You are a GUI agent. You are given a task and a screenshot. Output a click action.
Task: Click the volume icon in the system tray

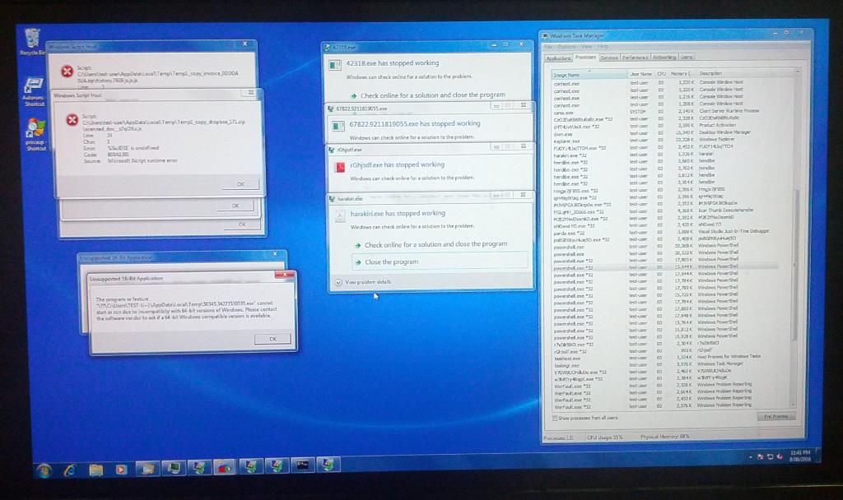click(780, 456)
